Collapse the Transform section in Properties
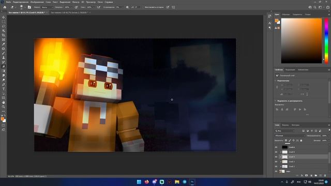This screenshot has height=186, width=331. [276, 81]
